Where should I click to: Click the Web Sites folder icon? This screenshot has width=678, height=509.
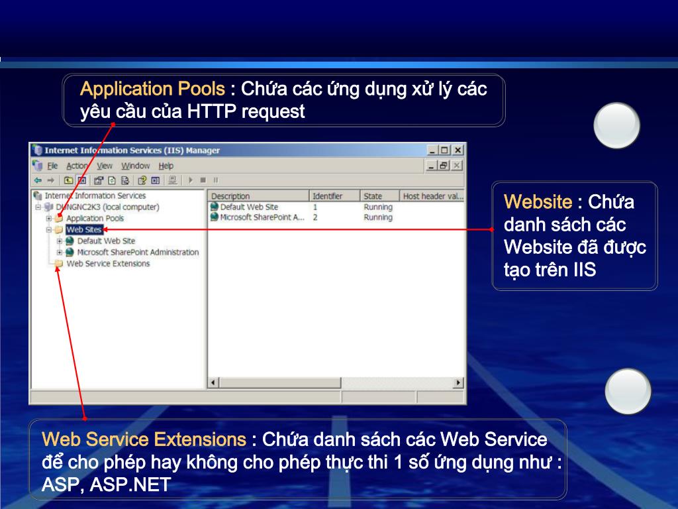59,229
